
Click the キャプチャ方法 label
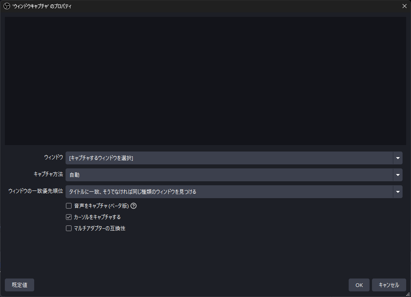48,174
